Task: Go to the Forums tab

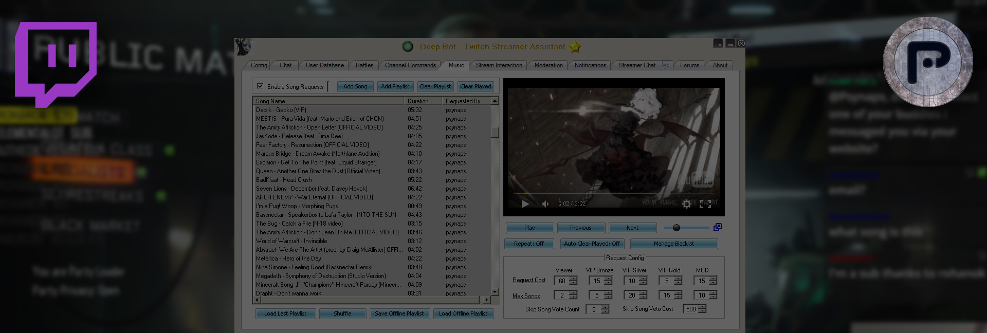Action: click(x=689, y=65)
